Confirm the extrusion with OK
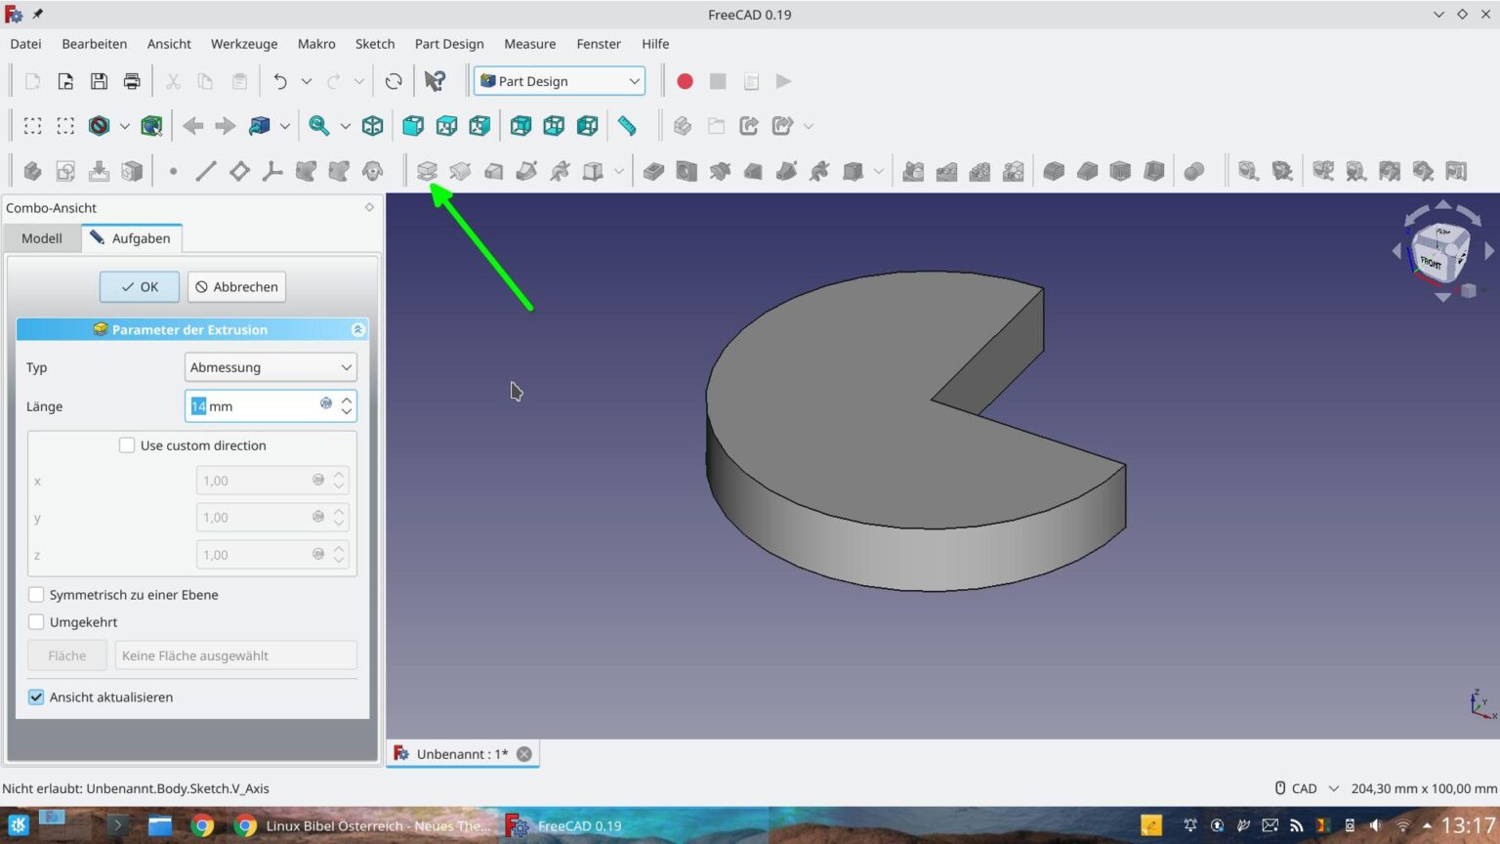 click(x=139, y=286)
